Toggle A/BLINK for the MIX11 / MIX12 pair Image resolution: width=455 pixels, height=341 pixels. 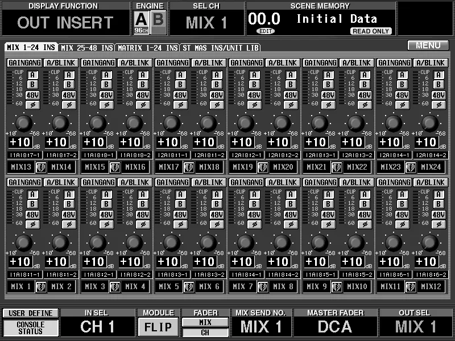[431, 182]
